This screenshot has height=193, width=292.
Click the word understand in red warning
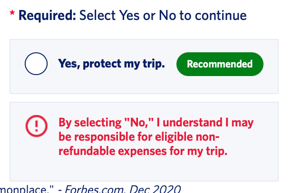pyautogui.click(x=193, y=123)
